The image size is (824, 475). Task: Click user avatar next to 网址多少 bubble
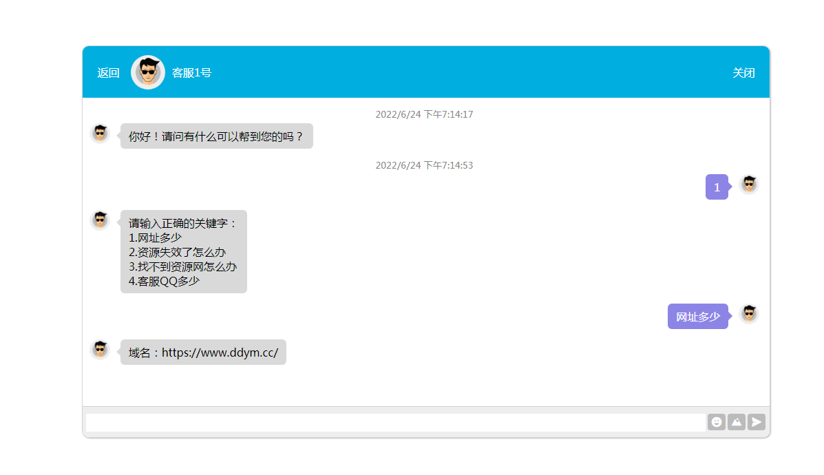coord(749,314)
